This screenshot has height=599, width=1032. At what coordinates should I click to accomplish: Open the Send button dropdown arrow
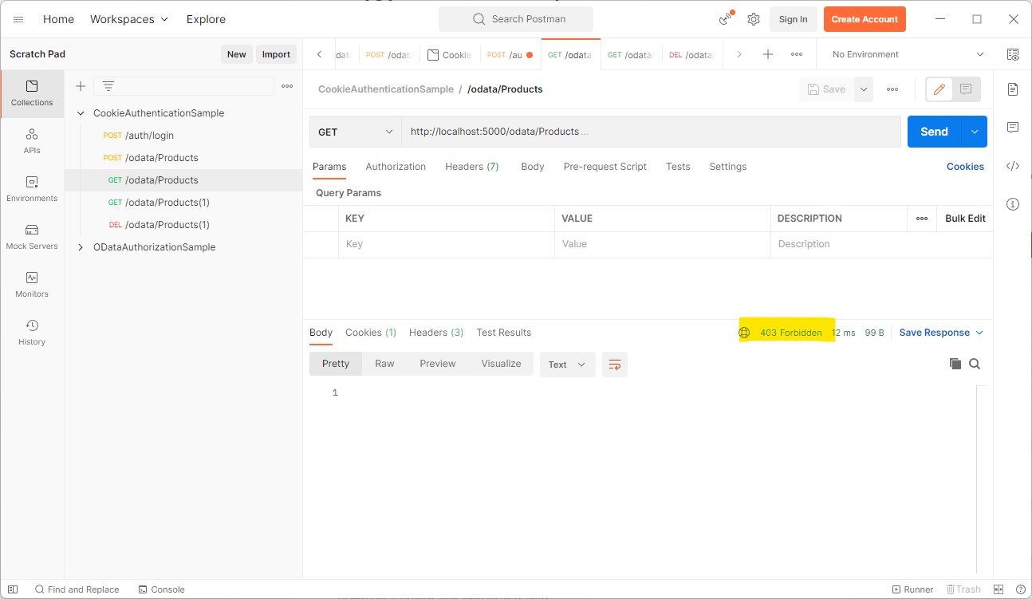tap(975, 132)
